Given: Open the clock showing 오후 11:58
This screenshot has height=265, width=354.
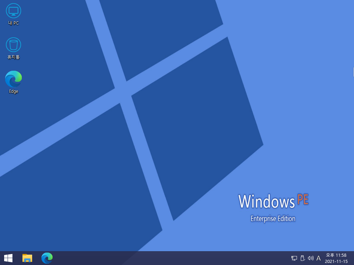Looking at the screenshot, I should (x=336, y=255).
